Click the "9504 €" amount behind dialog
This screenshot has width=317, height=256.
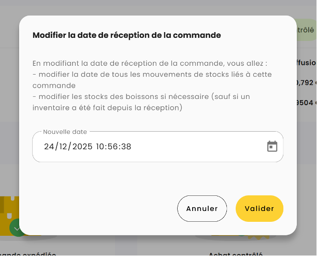(x=306, y=103)
